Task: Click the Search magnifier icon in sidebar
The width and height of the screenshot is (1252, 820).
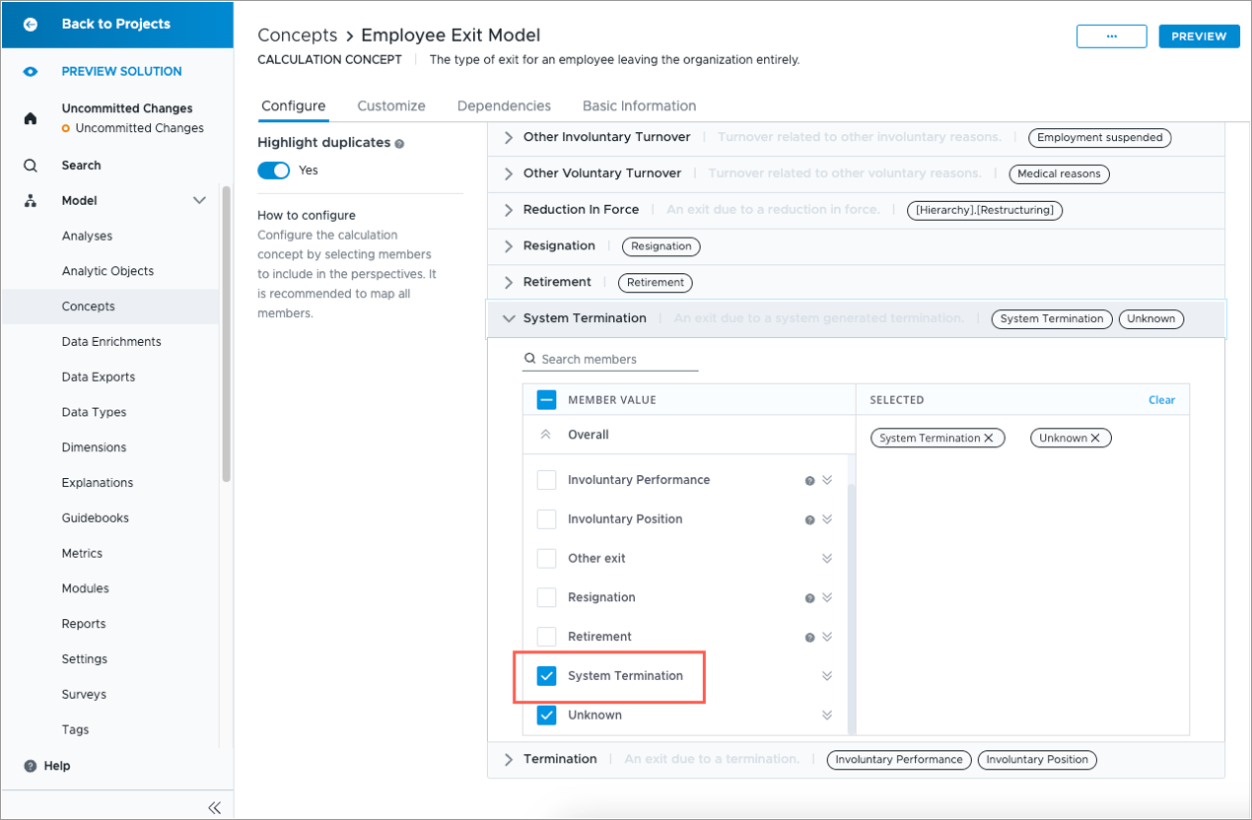Action: 31,166
